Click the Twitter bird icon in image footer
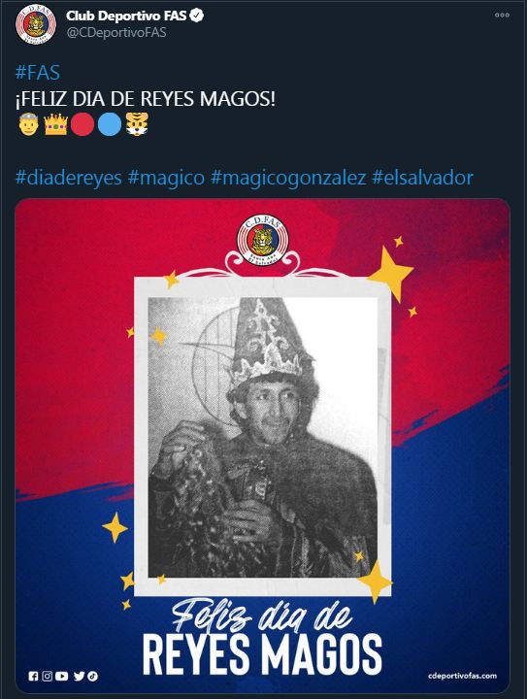The width and height of the screenshot is (527, 699). click(79, 677)
